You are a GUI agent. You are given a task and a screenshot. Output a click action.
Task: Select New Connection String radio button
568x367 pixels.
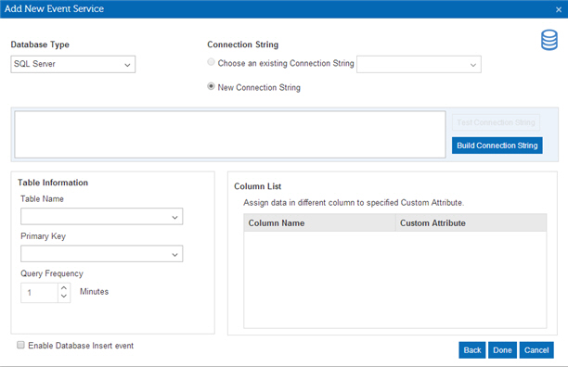point(211,86)
